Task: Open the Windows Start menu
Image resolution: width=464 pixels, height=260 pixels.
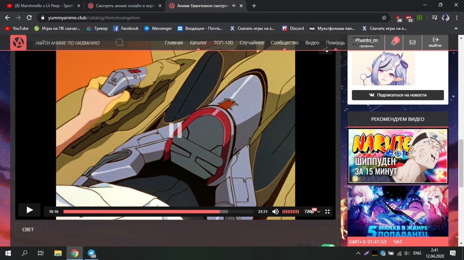Action: pyautogui.click(x=8, y=253)
